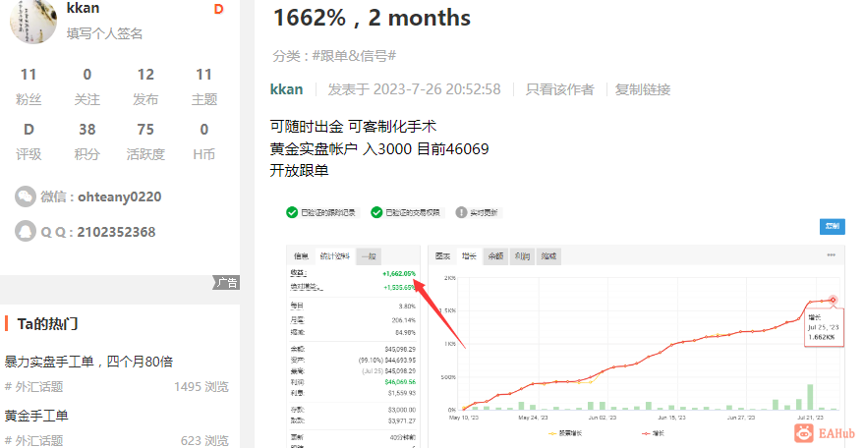Select the 一般 tab in stats panel
Screen dimensions: 864x448
tap(369, 255)
